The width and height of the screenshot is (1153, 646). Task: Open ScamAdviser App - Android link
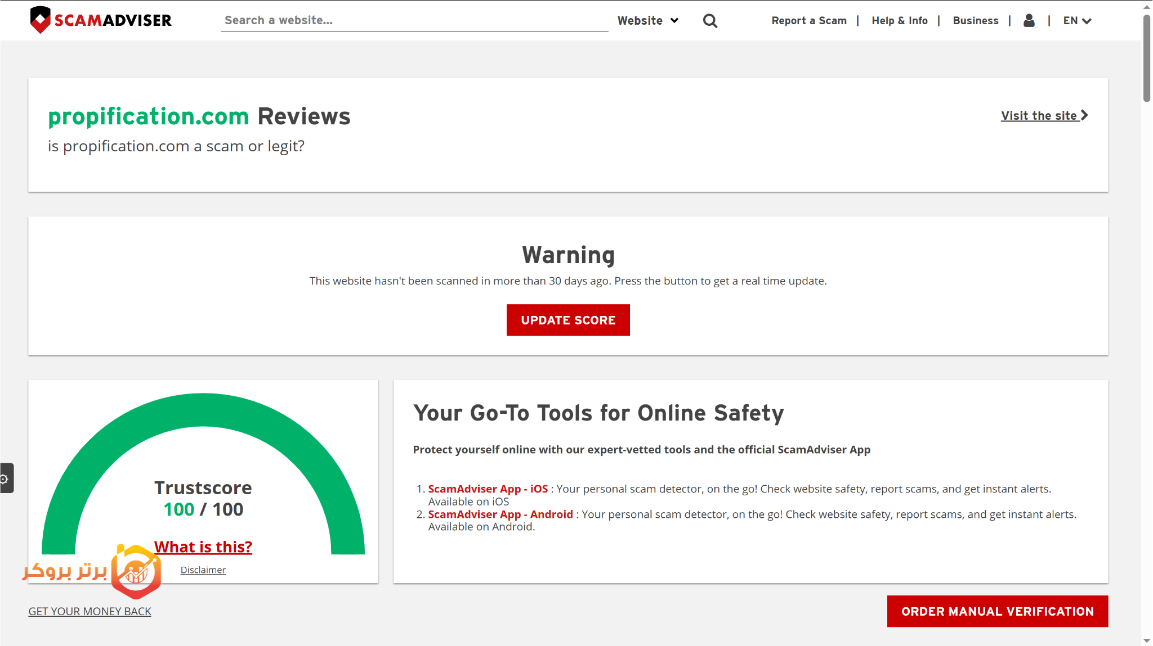click(x=500, y=514)
